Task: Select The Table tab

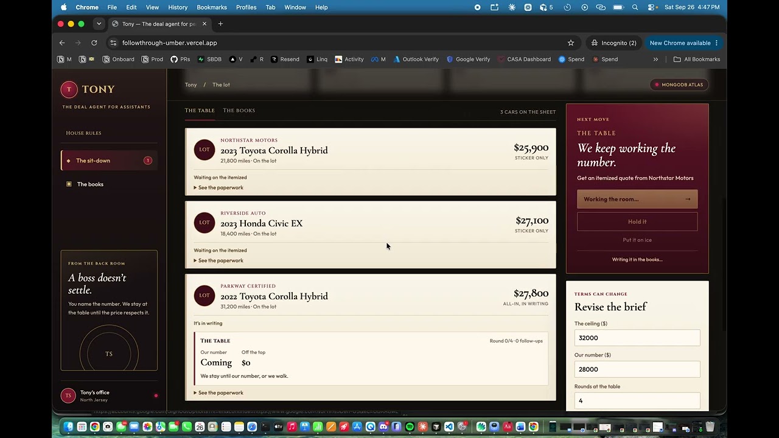Action: [x=200, y=111]
